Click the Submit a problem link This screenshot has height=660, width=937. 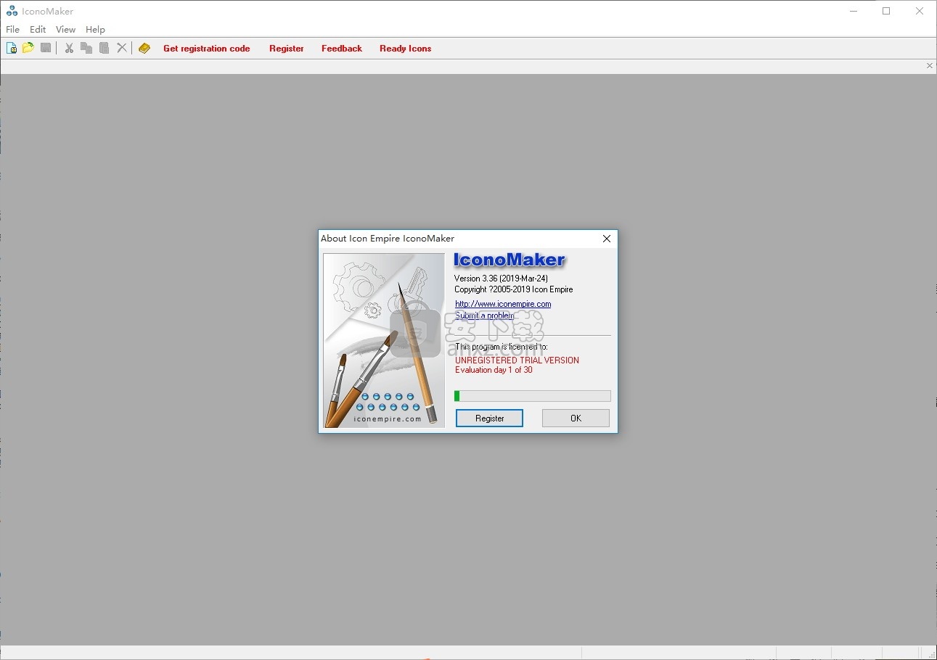point(484,315)
